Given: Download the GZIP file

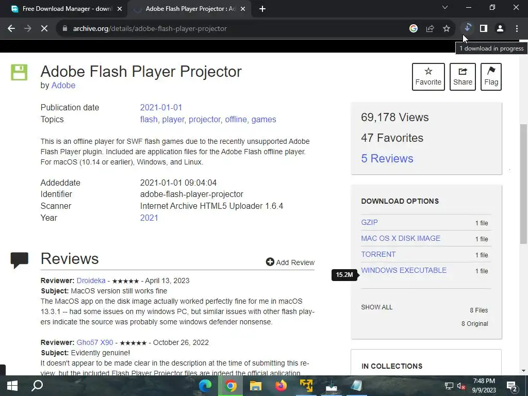Looking at the screenshot, I should tap(369, 222).
